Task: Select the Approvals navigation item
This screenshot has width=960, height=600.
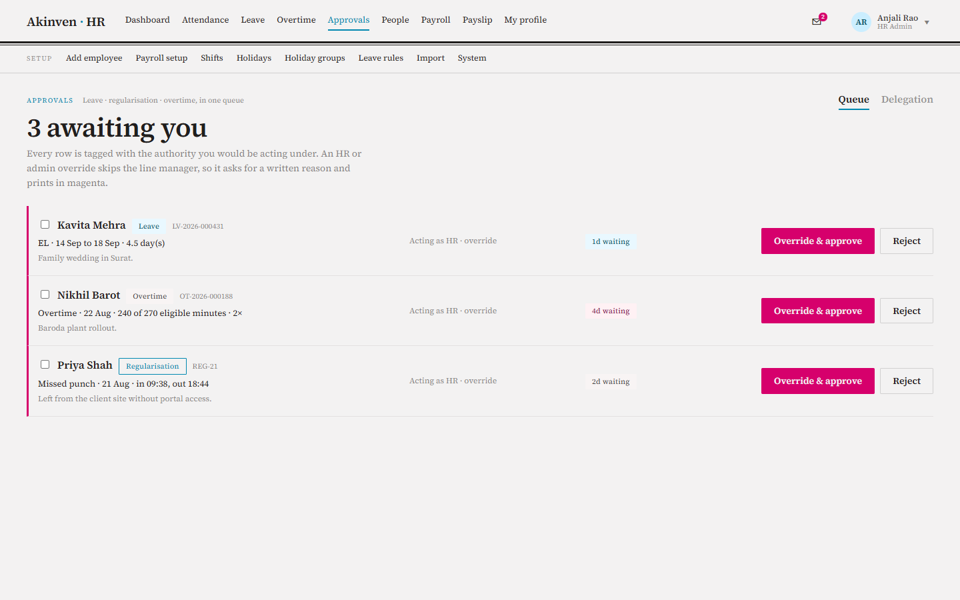Action: point(349,20)
